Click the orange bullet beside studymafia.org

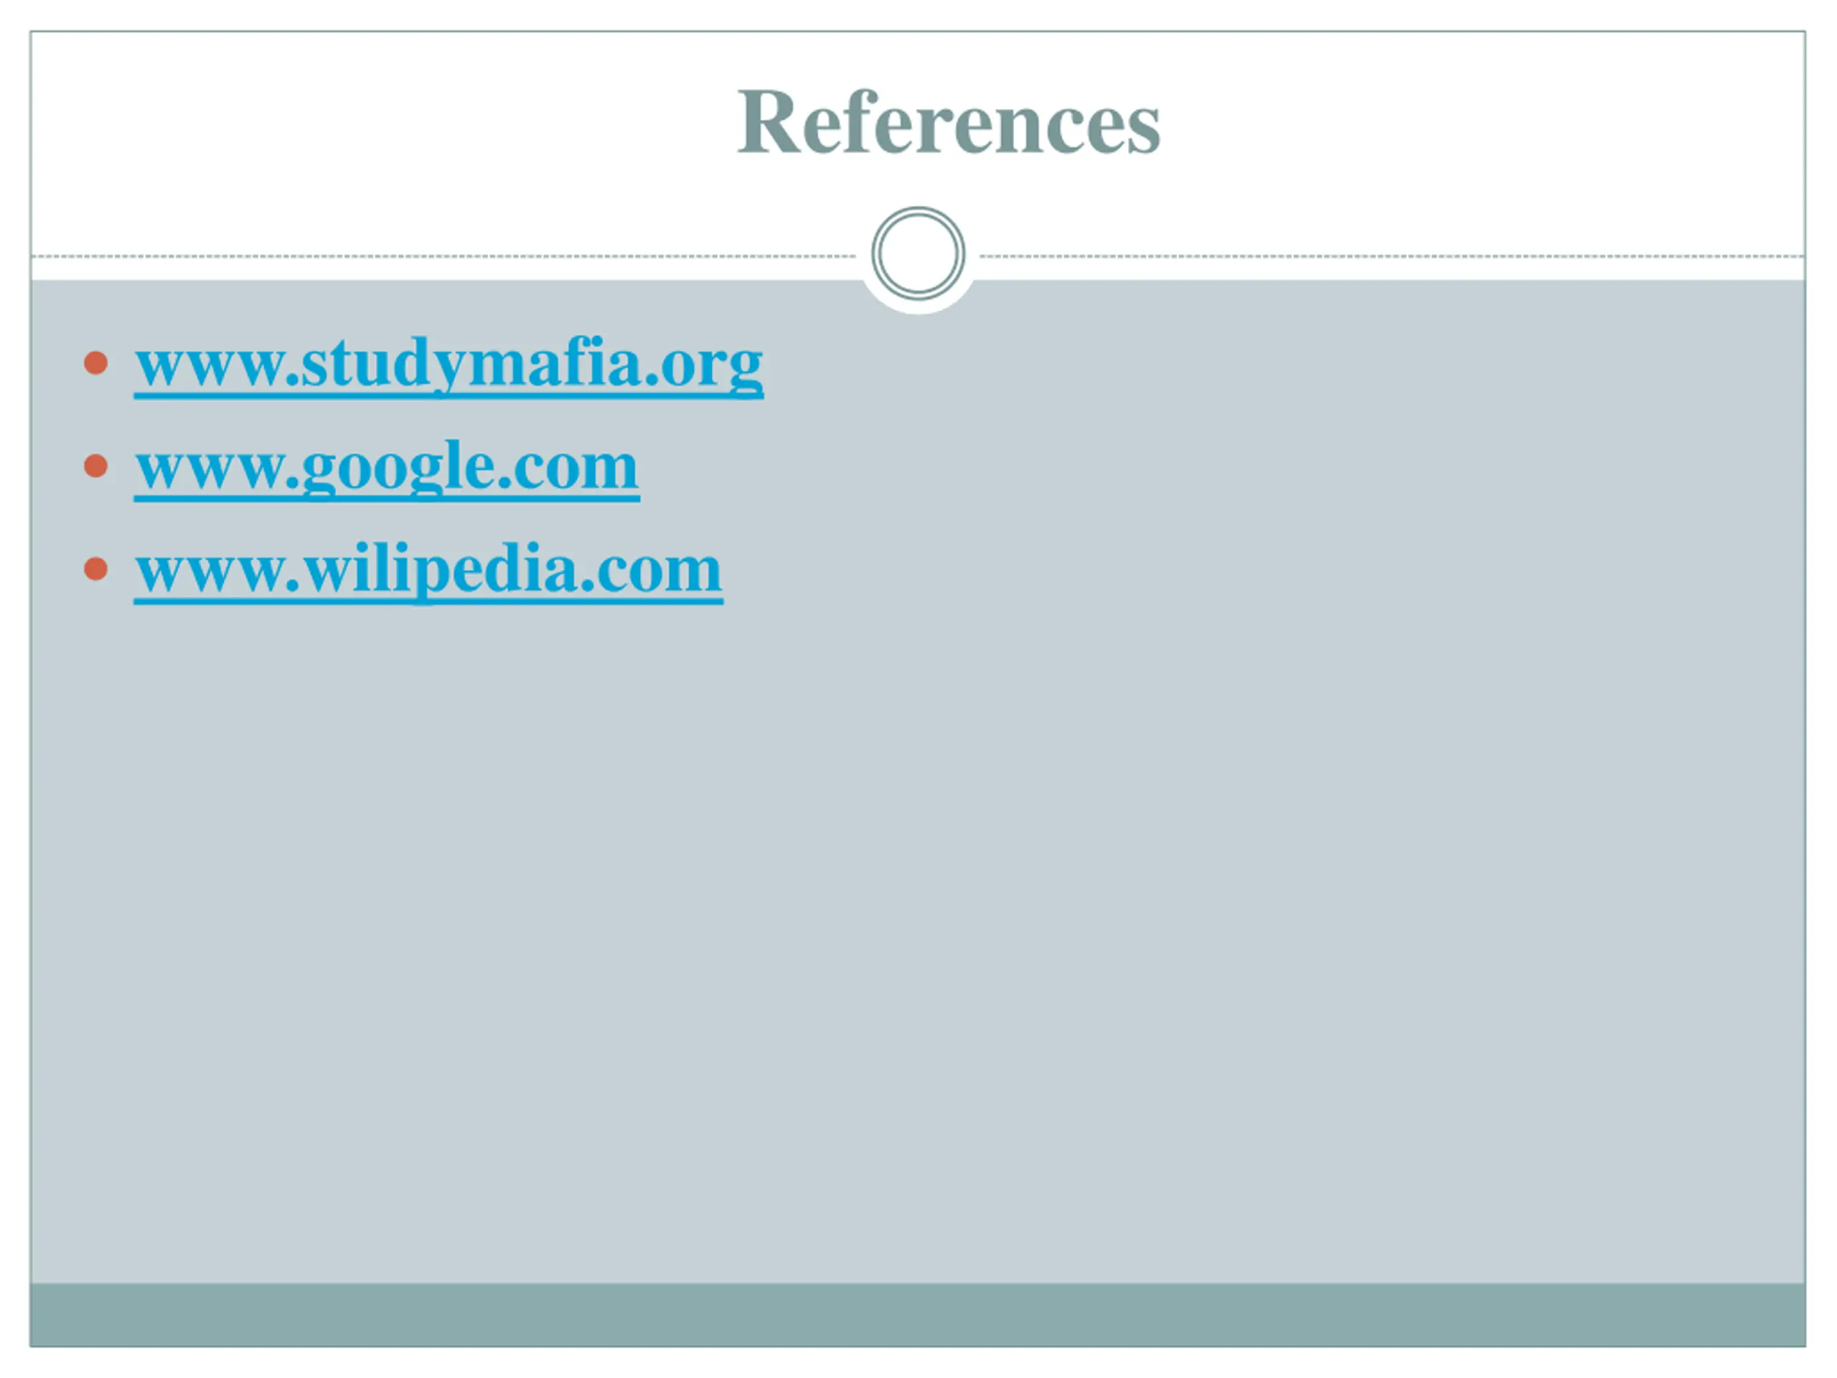click(x=96, y=363)
